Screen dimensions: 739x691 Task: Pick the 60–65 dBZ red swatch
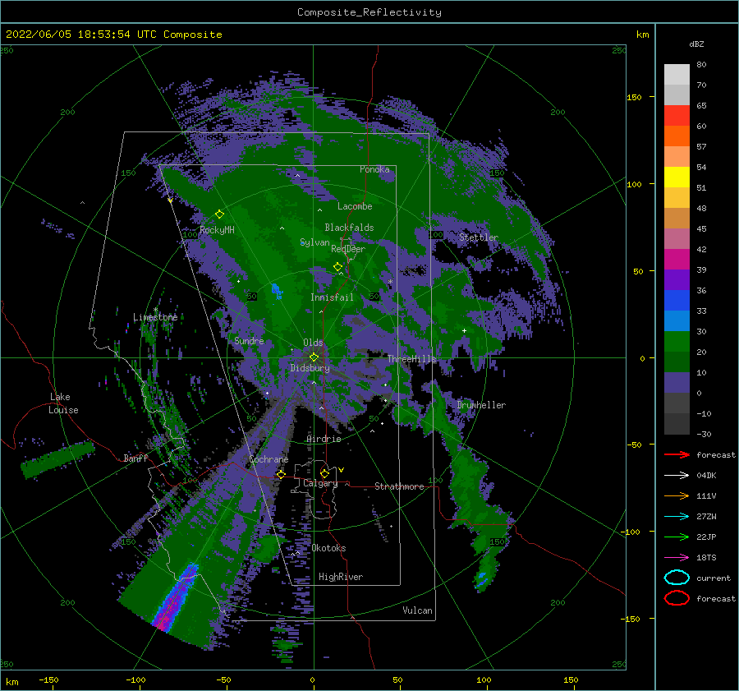pyautogui.click(x=677, y=115)
